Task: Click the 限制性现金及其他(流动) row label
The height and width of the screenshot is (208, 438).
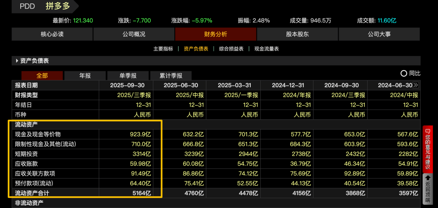Action: tap(45, 144)
